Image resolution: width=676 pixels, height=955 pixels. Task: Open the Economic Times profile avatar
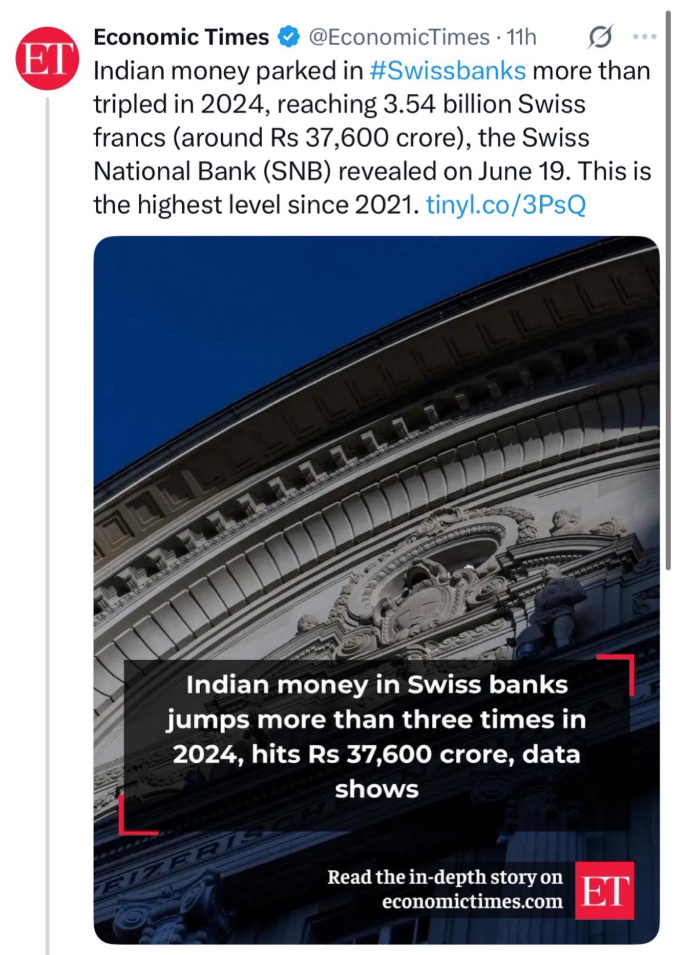(x=48, y=58)
